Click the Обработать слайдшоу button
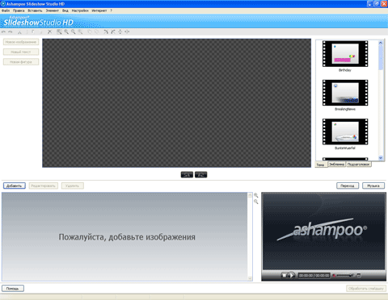Viewport: 388px width, 300px height. [x=366, y=289]
